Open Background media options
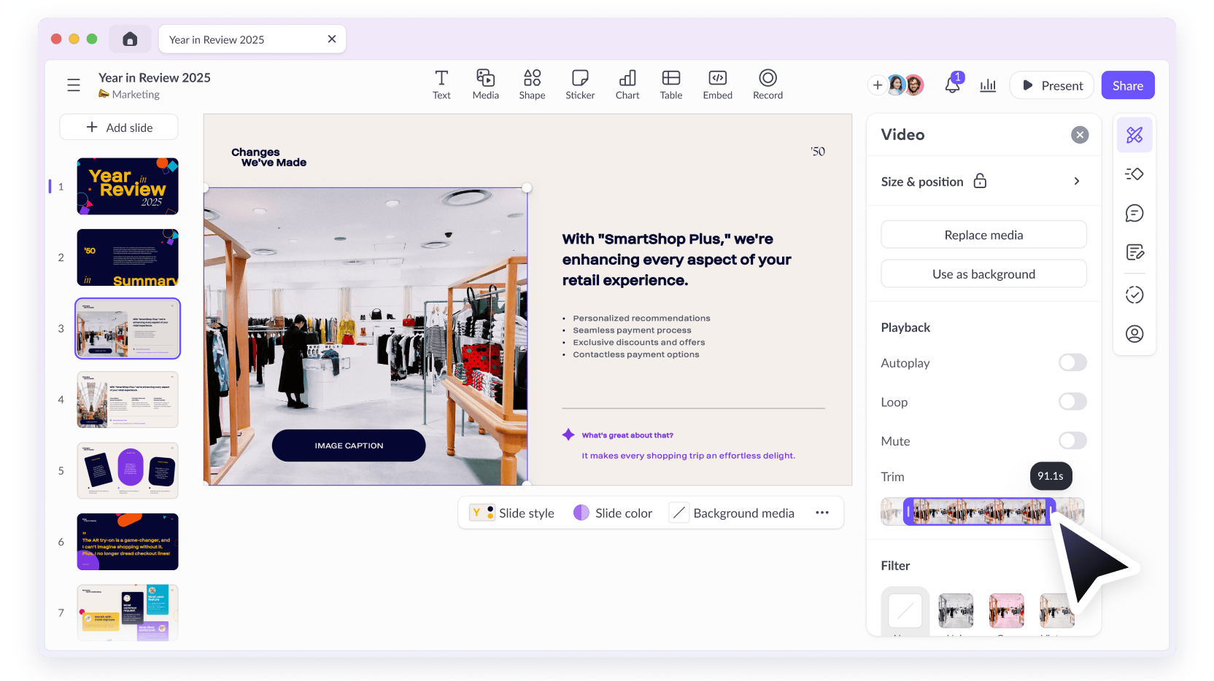Viewport: 1214px width, 681px height. (x=732, y=513)
